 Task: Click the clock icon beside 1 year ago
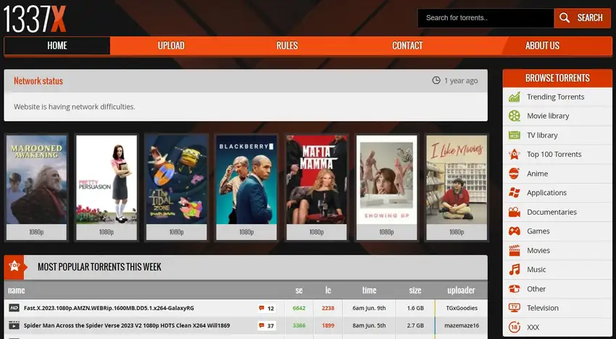pos(436,80)
